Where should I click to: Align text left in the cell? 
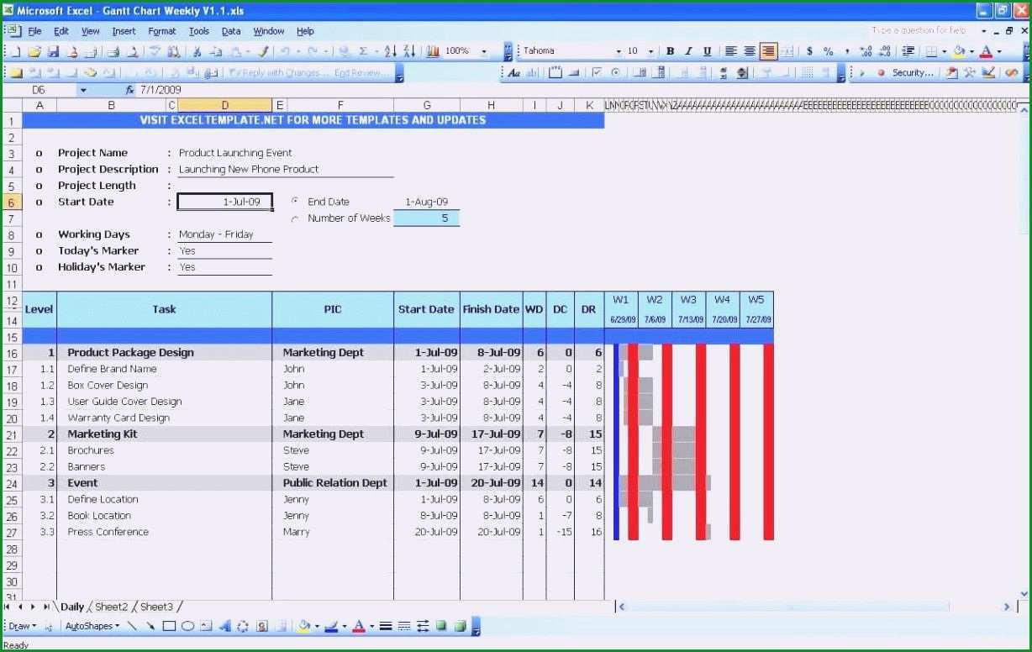[731, 51]
